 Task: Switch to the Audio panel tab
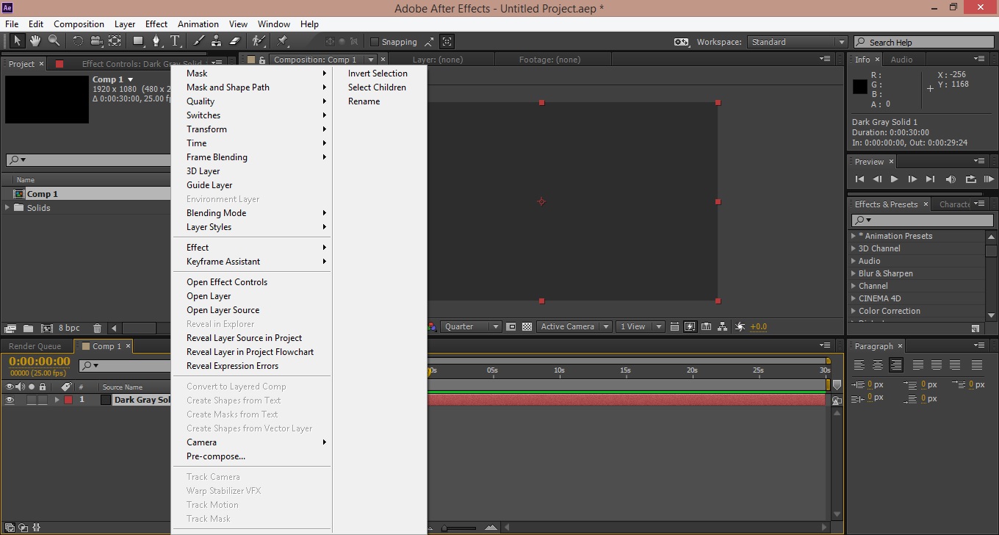[x=901, y=60]
